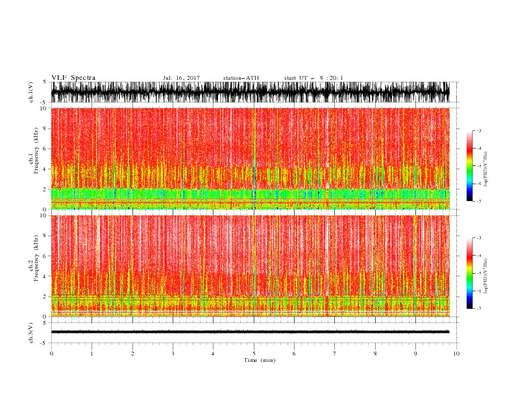Select the date text "Jul. 16, 2017"
This screenshot has height=397, width=514.
pyautogui.click(x=181, y=78)
